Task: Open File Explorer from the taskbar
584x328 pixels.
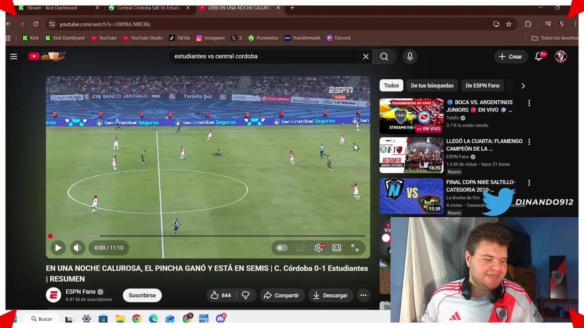Action: [x=120, y=319]
